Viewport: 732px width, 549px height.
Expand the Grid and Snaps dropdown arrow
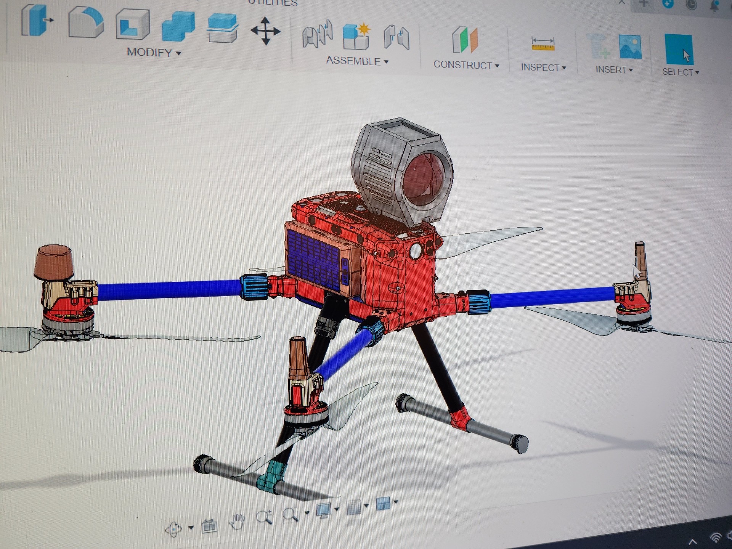[366, 506]
